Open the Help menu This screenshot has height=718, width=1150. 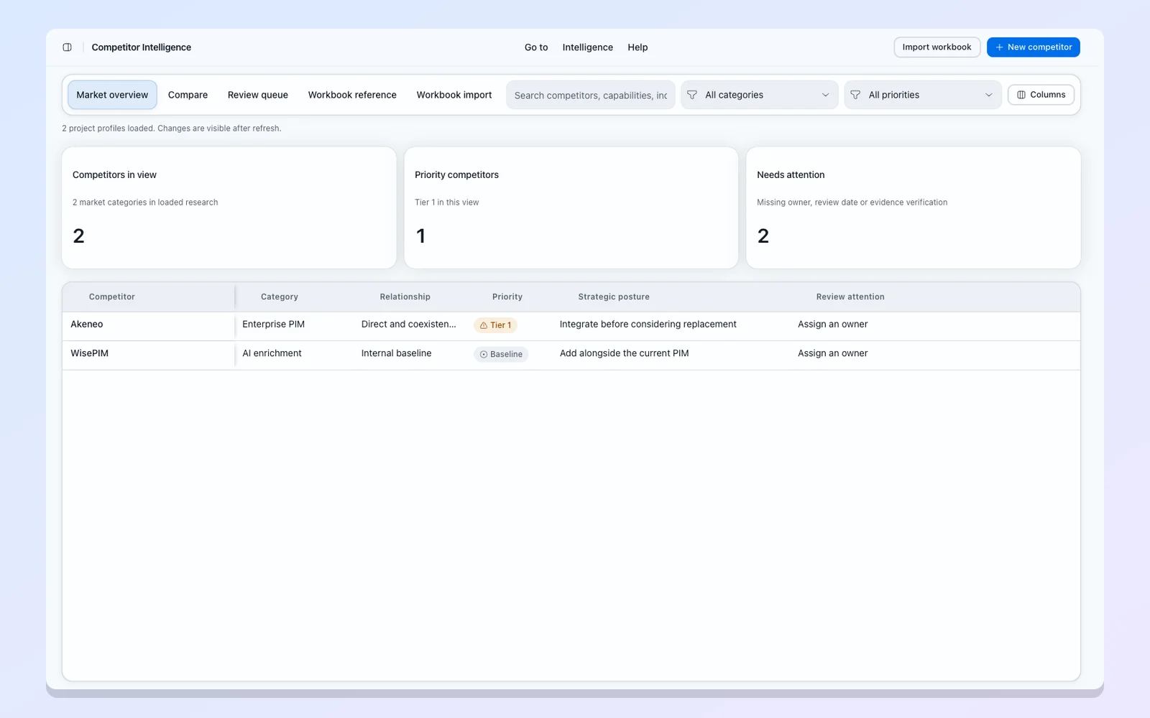[638, 47]
